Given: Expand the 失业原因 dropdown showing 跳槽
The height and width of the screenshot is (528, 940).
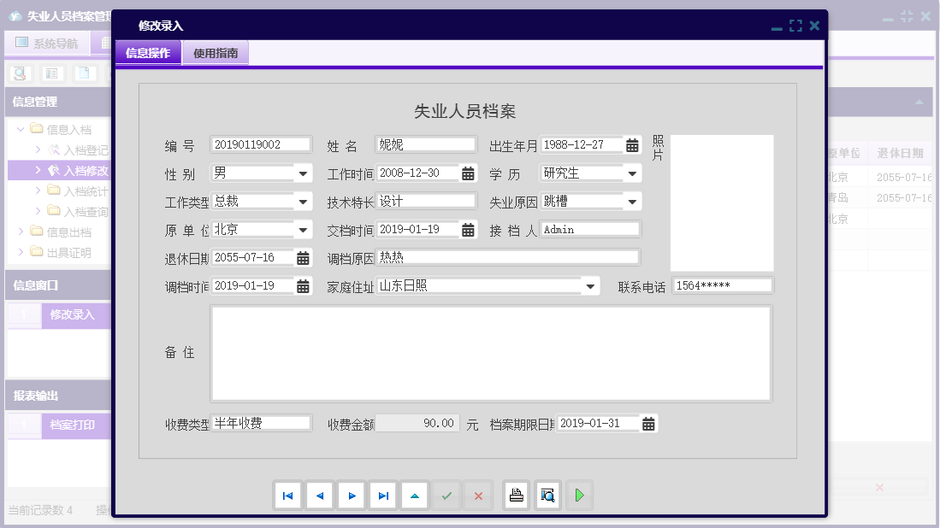Looking at the screenshot, I should (x=633, y=201).
